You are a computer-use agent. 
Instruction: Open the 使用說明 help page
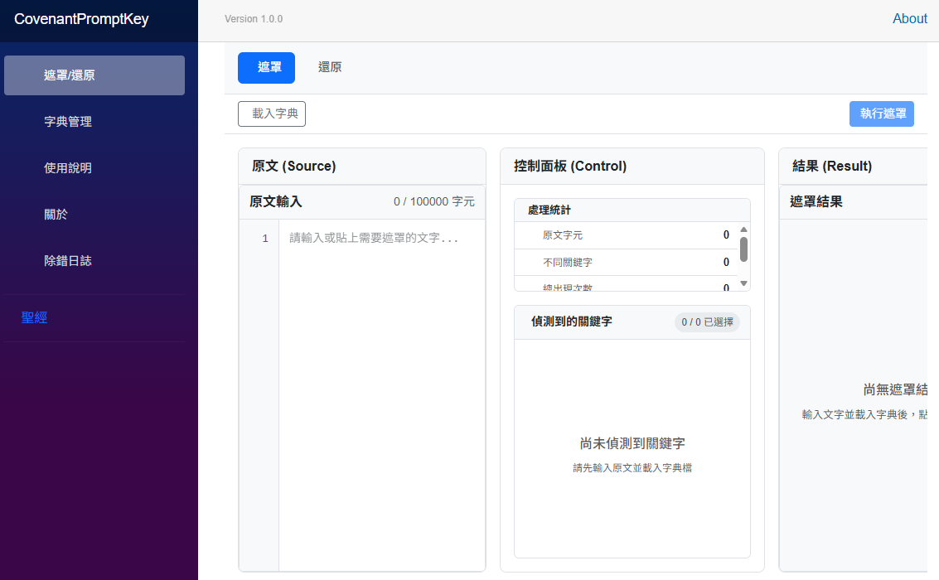click(68, 168)
